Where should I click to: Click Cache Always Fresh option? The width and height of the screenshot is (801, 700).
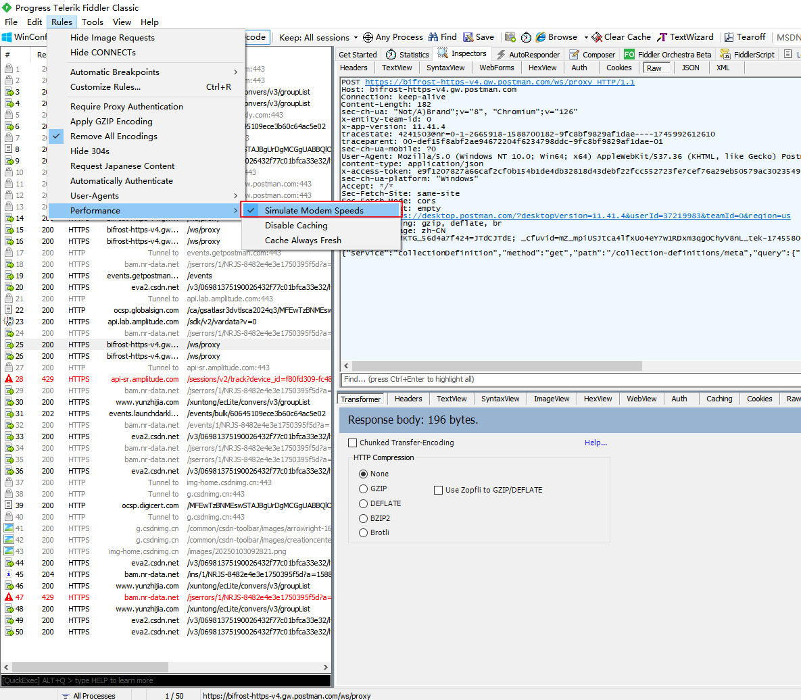pos(321,240)
